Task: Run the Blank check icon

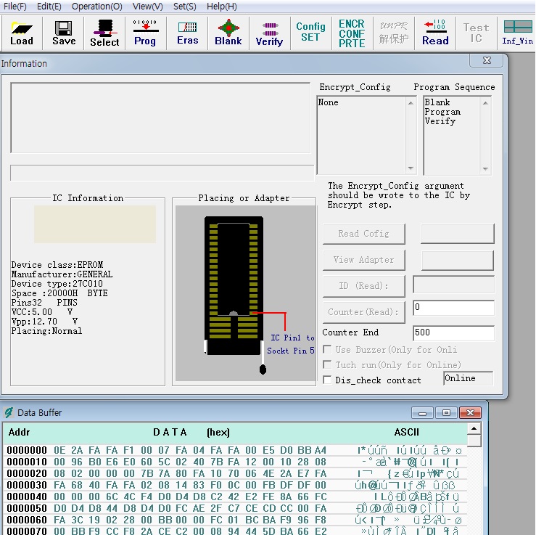Action: click(228, 33)
